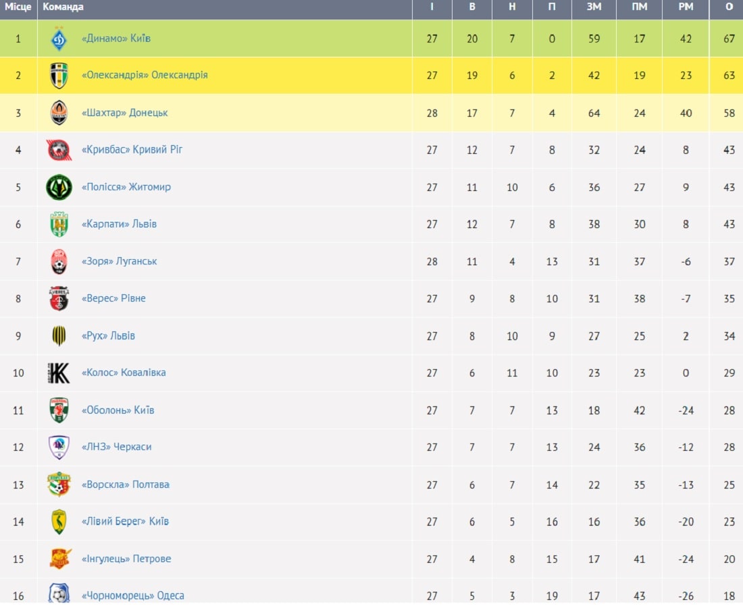Click the Inhulets Petrove logo
Image resolution: width=743 pixels, height=606 pixels.
tap(60, 559)
